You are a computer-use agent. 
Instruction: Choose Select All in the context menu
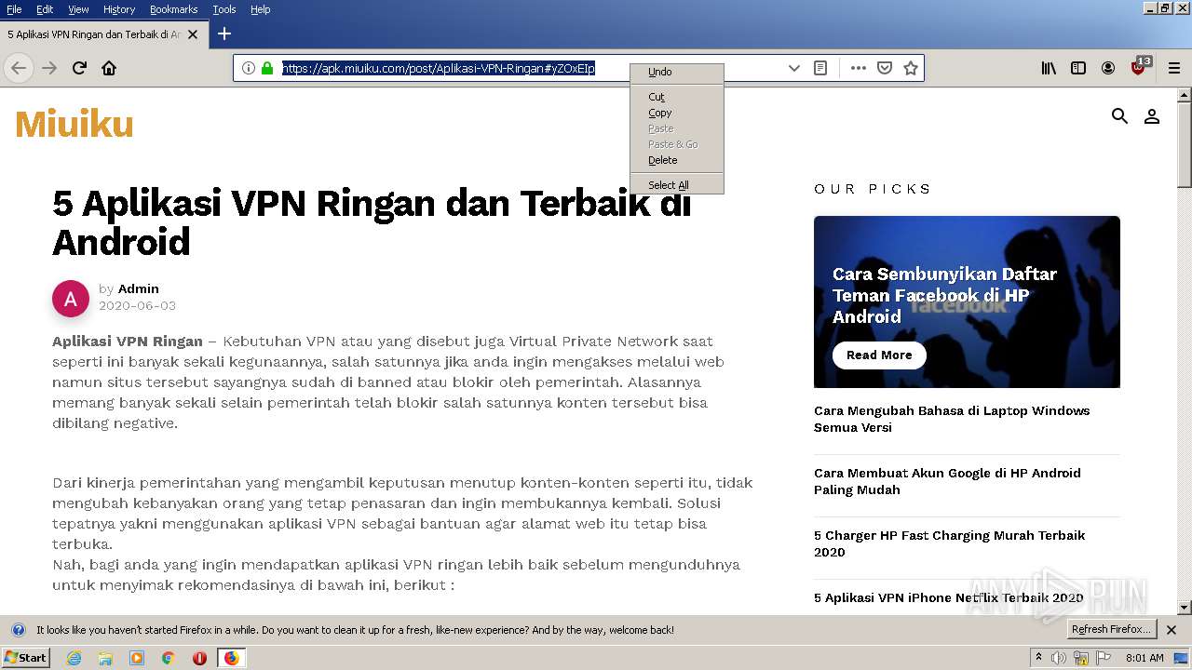point(677,185)
